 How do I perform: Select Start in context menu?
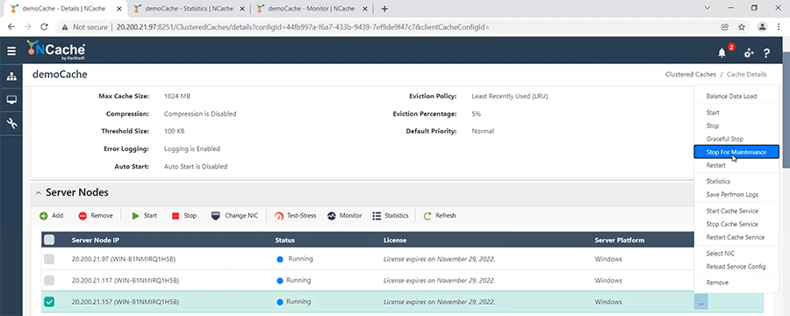pyautogui.click(x=713, y=113)
